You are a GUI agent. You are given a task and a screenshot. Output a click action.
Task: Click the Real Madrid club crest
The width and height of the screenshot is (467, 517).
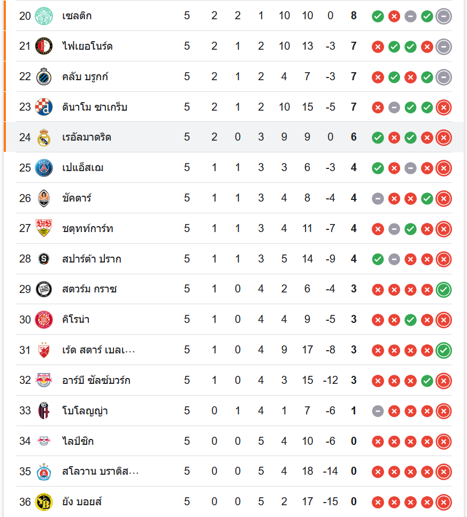tap(44, 138)
